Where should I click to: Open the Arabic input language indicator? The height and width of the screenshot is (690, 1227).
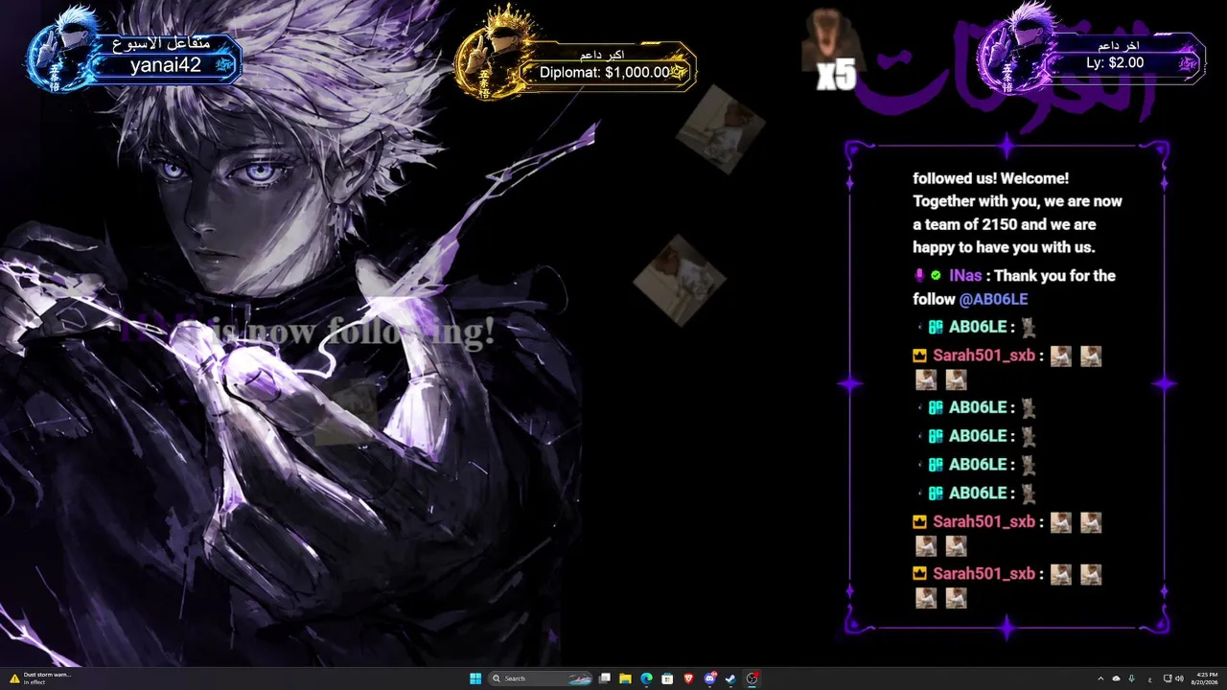click(1149, 678)
